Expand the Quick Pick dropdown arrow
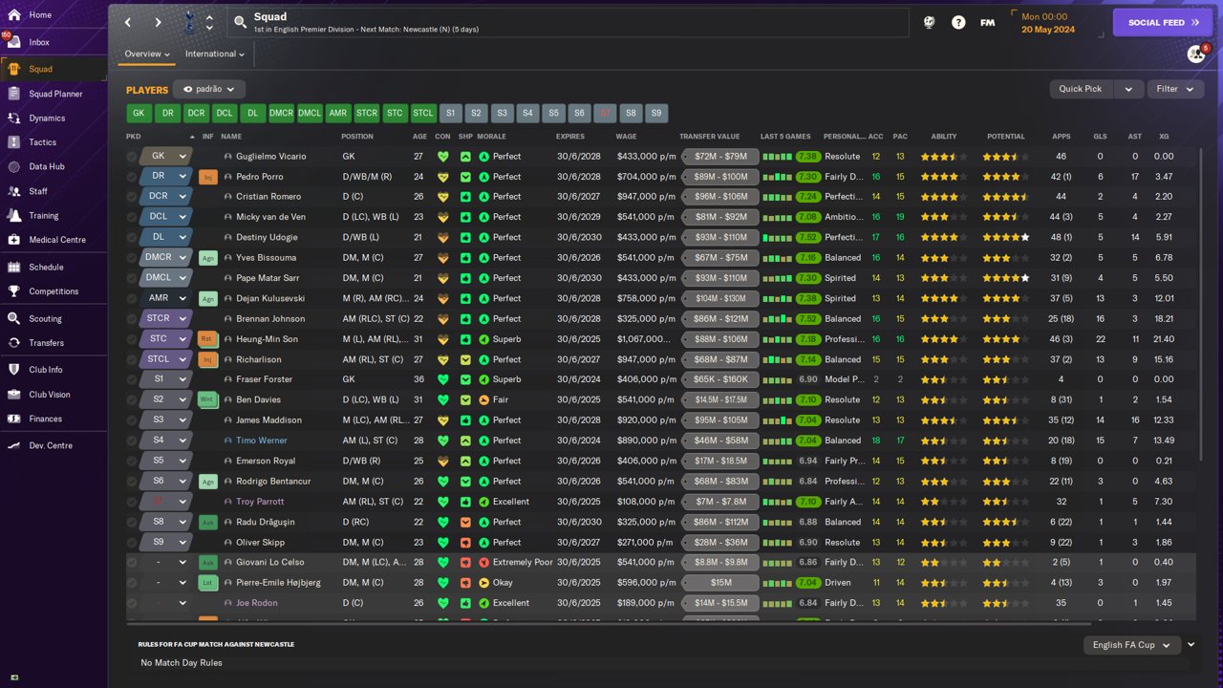The width and height of the screenshot is (1223, 688). (1128, 89)
